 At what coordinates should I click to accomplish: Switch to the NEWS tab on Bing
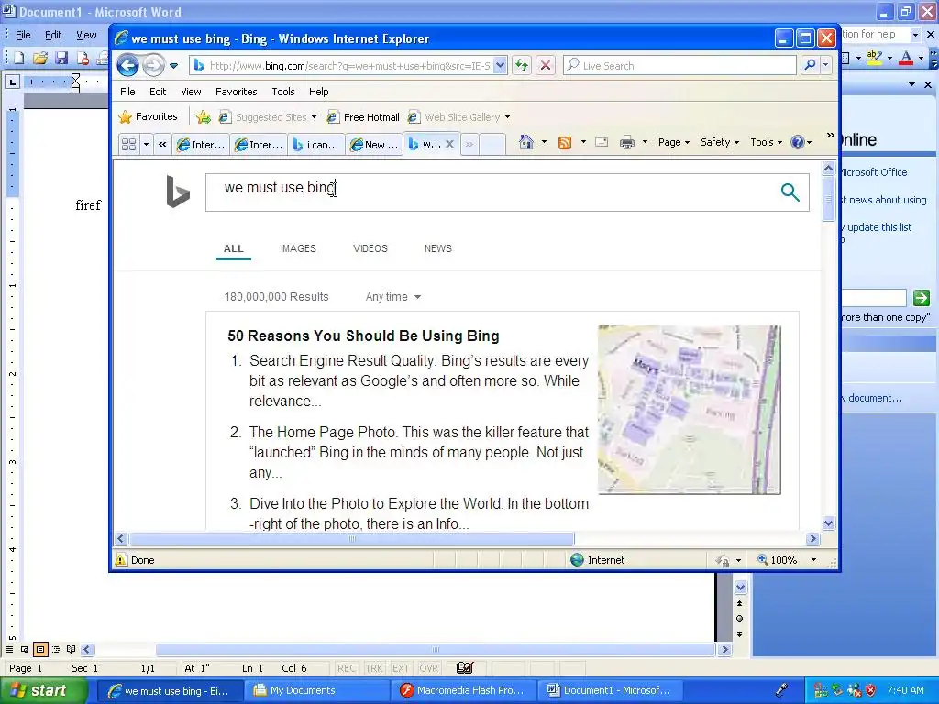tap(438, 248)
